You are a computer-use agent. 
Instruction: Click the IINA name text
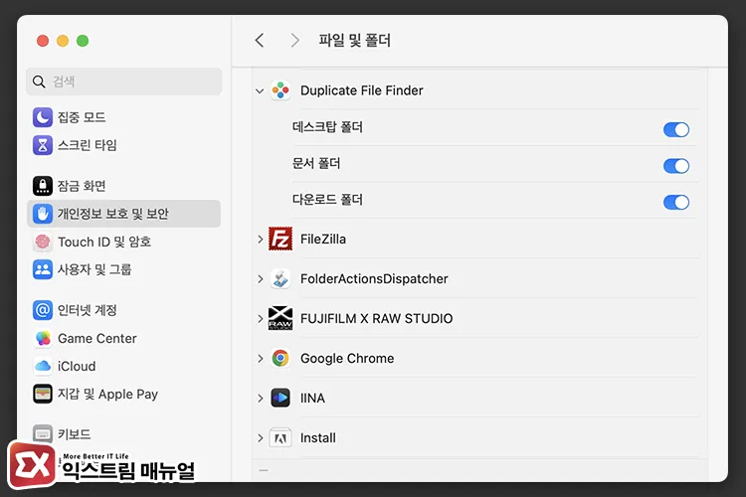pyautogui.click(x=312, y=398)
